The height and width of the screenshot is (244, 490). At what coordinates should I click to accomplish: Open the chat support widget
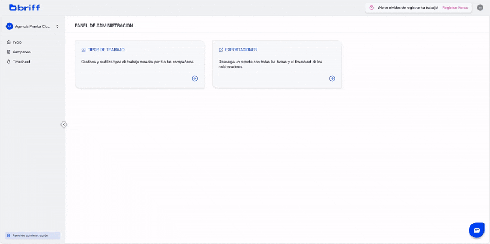tap(476, 230)
